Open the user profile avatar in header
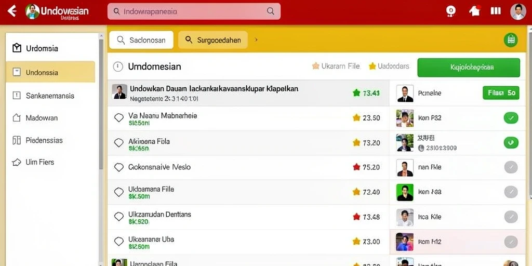The image size is (532, 266). [518, 11]
